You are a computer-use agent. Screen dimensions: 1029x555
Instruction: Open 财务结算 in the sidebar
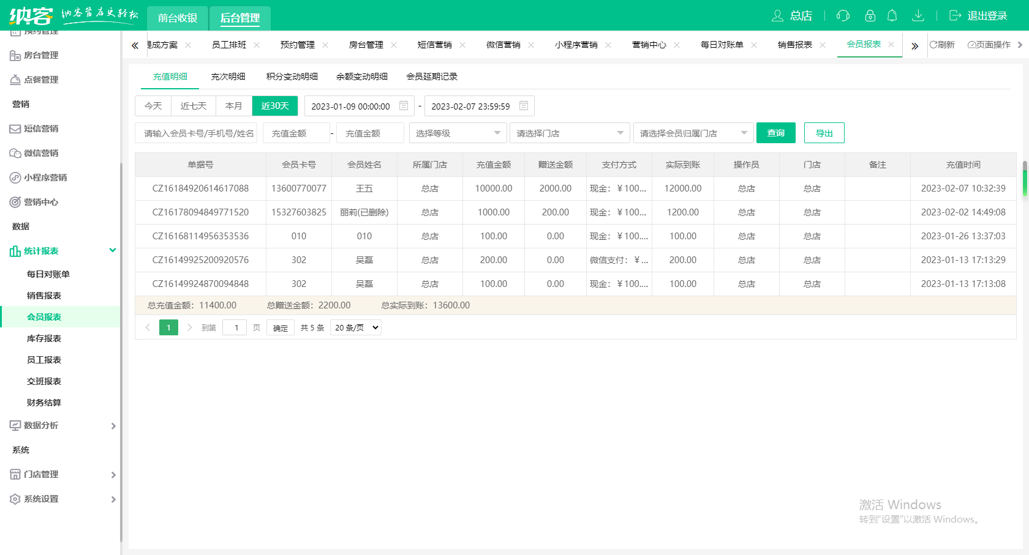coord(44,403)
